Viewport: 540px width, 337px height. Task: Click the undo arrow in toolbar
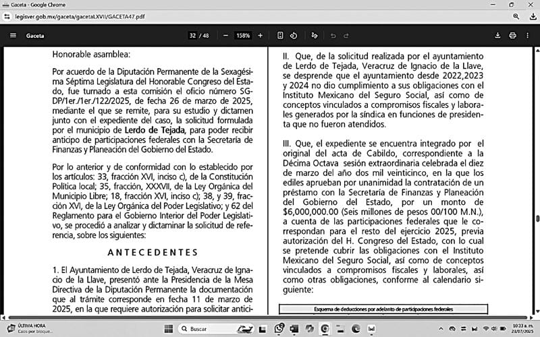333,35
